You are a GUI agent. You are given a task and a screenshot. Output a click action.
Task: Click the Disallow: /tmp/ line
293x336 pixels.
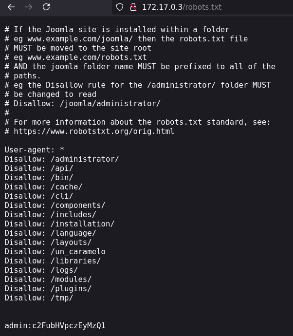[x=39, y=298]
